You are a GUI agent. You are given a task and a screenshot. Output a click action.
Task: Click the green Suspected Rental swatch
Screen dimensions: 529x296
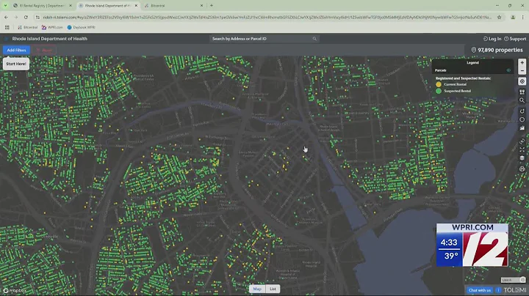coord(439,91)
